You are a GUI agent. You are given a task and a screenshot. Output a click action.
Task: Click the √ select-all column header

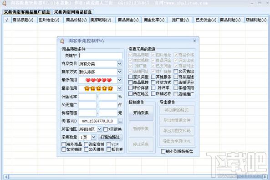[x=7, y=20]
